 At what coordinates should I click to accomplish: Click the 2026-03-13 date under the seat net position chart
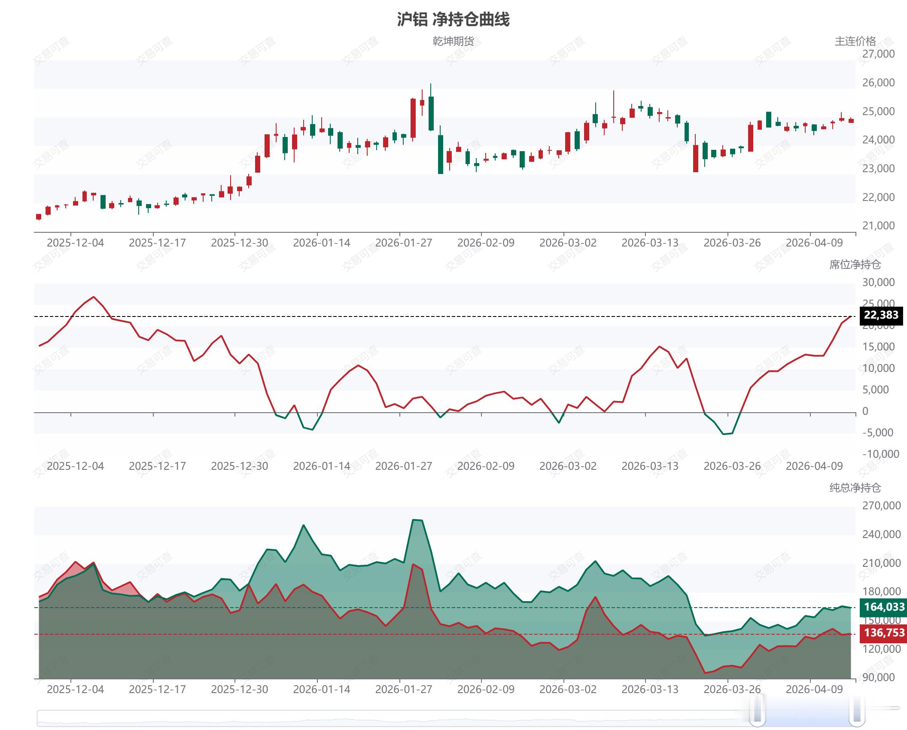pos(650,466)
